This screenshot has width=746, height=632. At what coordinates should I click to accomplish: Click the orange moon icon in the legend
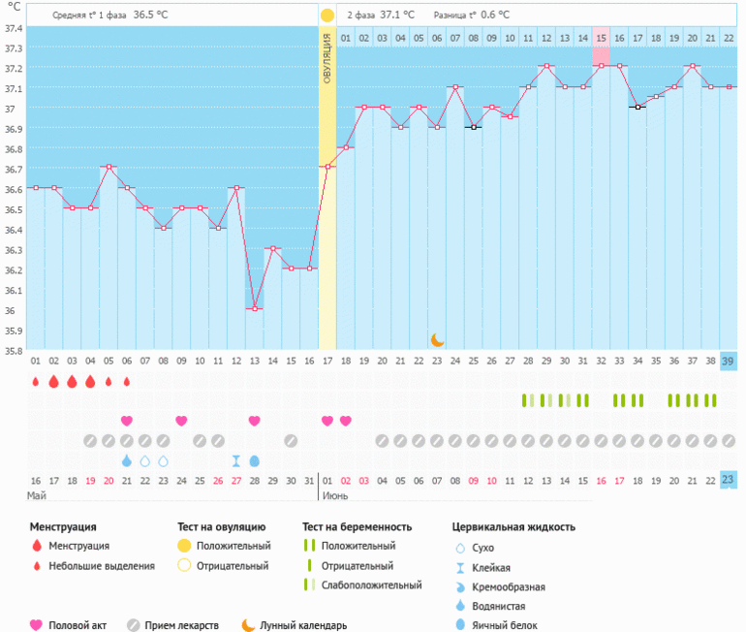pyautogui.click(x=249, y=625)
